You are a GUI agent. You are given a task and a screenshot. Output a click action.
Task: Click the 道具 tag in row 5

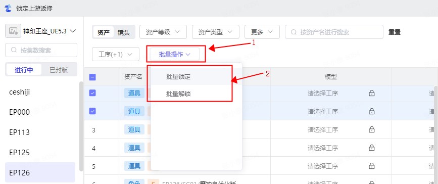134,166
